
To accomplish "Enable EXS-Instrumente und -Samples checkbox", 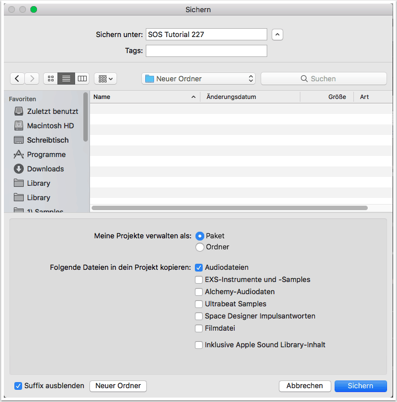I will tap(199, 280).
